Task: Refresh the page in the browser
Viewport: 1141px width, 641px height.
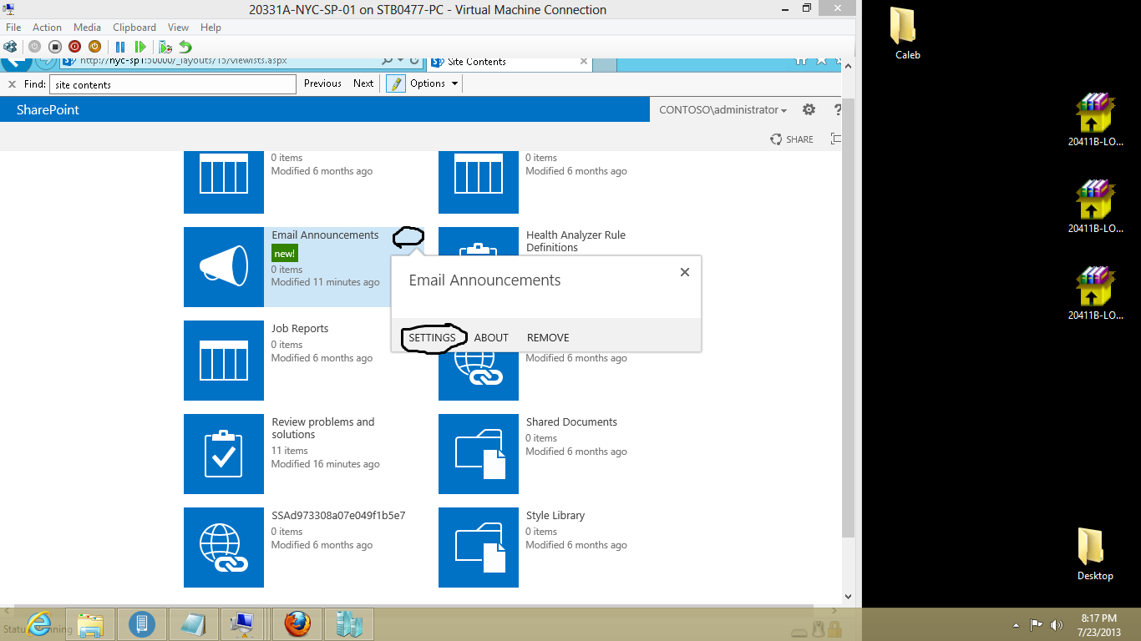Action: click(414, 60)
